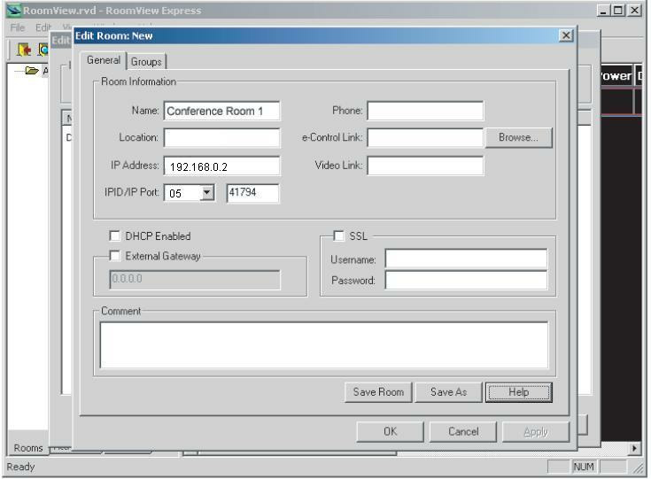
Task: Click the NUM indicator in status bar
Action: [x=584, y=467]
